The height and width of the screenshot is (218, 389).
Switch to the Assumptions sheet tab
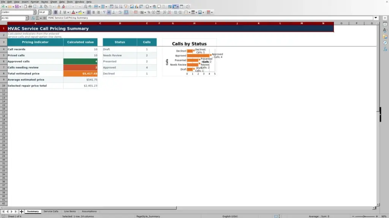89,212
